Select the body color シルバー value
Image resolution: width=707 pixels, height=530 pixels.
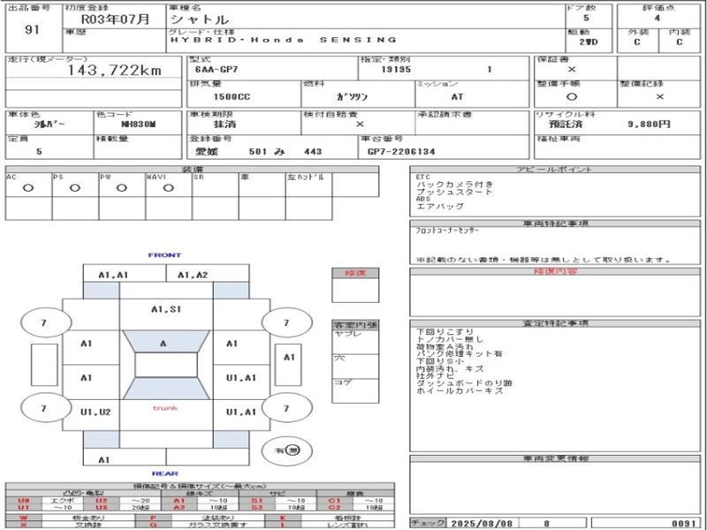click(x=49, y=125)
